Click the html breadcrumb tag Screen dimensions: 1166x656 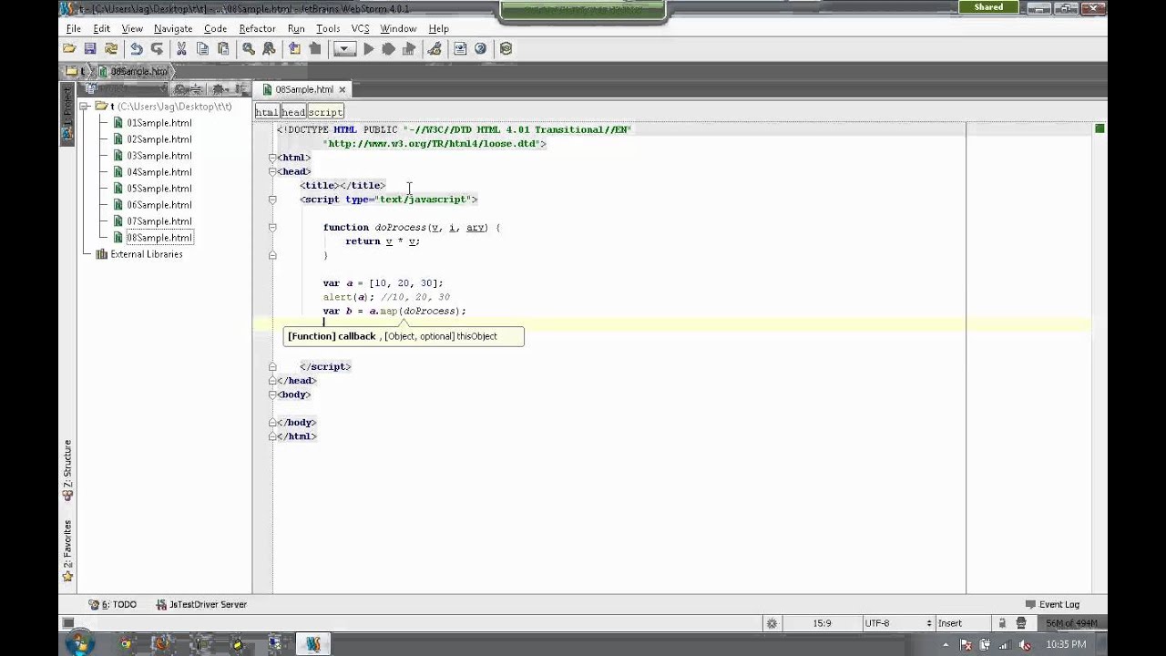click(266, 112)
